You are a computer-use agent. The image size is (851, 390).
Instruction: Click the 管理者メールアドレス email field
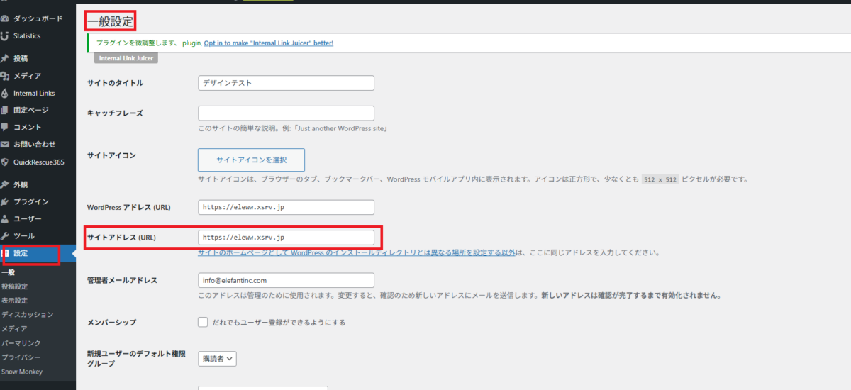(286, 280)
